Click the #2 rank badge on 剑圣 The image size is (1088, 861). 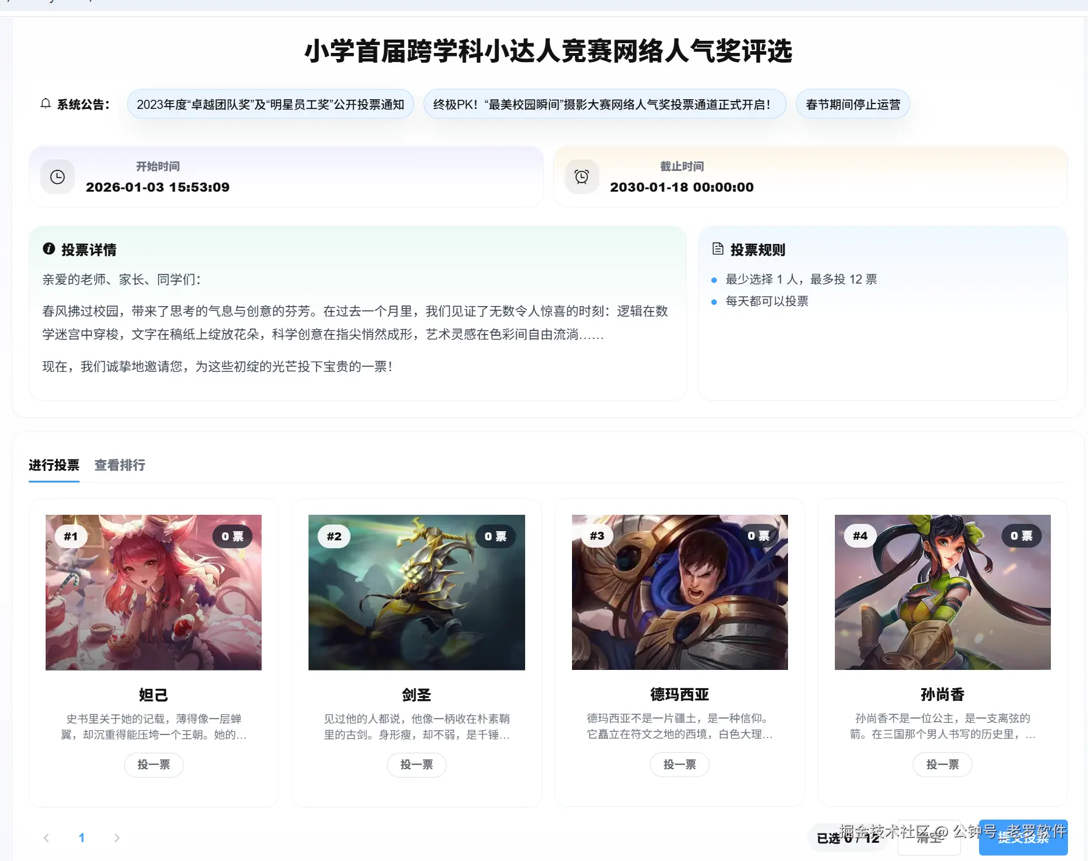point(334,536)
